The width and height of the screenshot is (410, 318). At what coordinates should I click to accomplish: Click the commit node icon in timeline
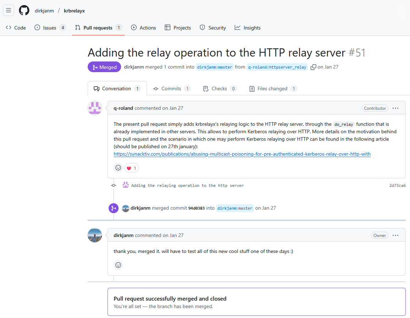[x=114, y=185]
